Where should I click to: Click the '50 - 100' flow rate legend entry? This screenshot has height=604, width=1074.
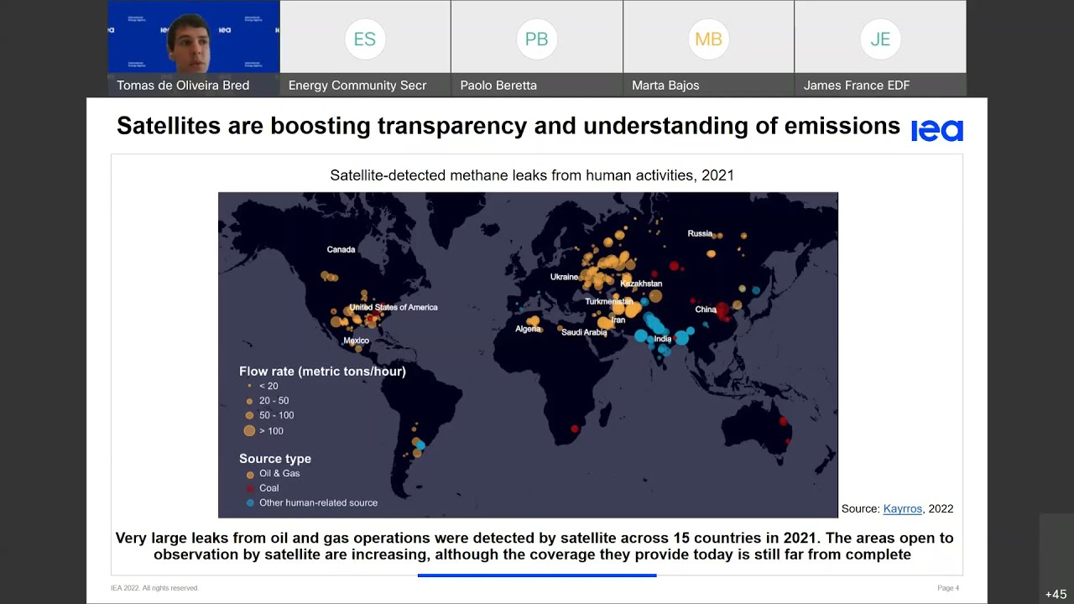pyautogui.click(x=276, y=415)
